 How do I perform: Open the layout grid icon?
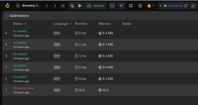(131, 6)
